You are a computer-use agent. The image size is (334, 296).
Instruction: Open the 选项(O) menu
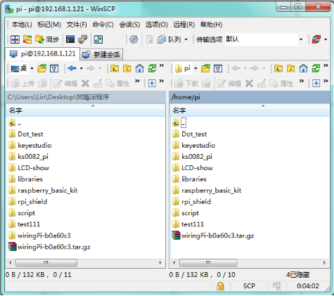click(x=157, y=25)
